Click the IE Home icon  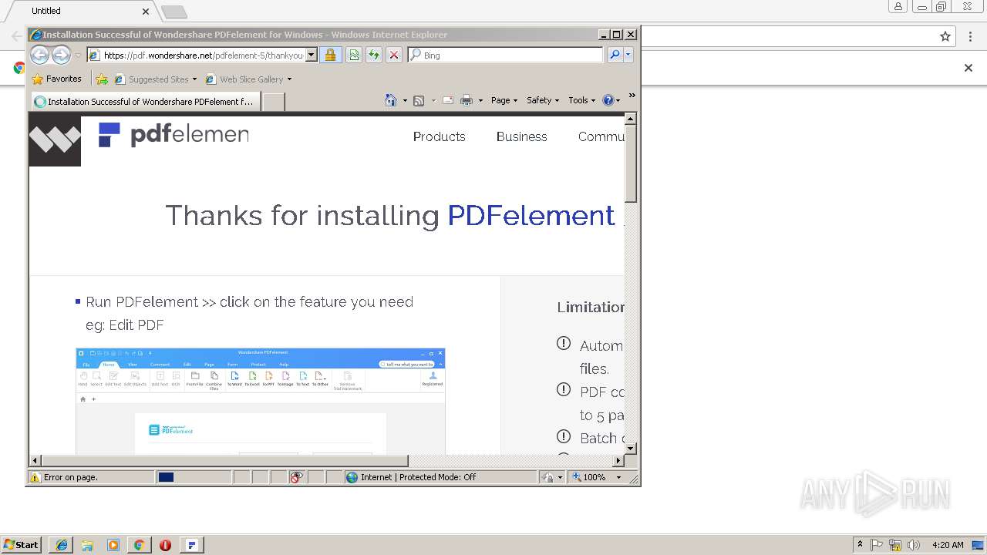click(x=391, y=100)
